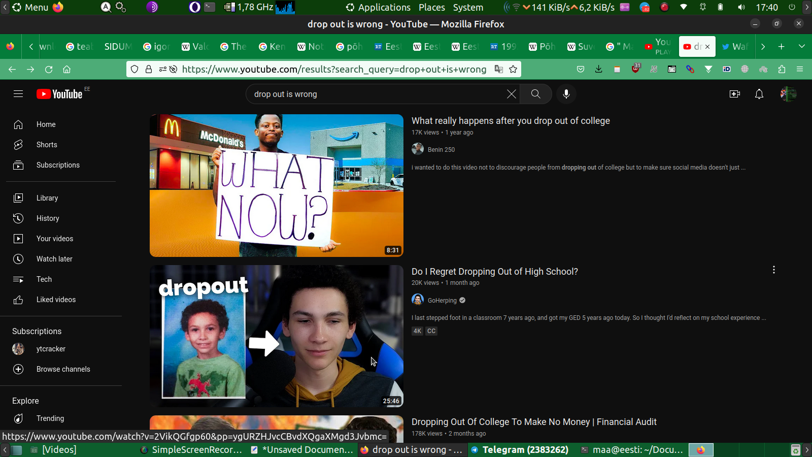Screen dimensions: 812x457
Task: Click the Firefox address bar URL
Action: [x=334, y=69]
